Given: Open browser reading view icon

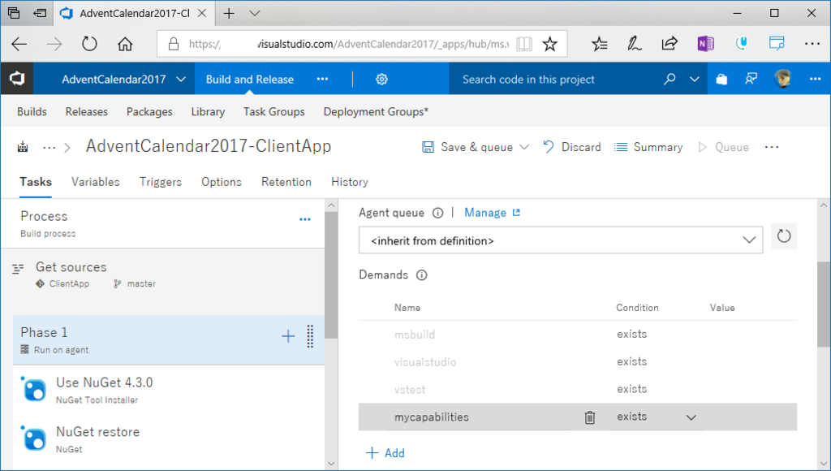Looking at the screenshot, I should [x=524, y=44].
